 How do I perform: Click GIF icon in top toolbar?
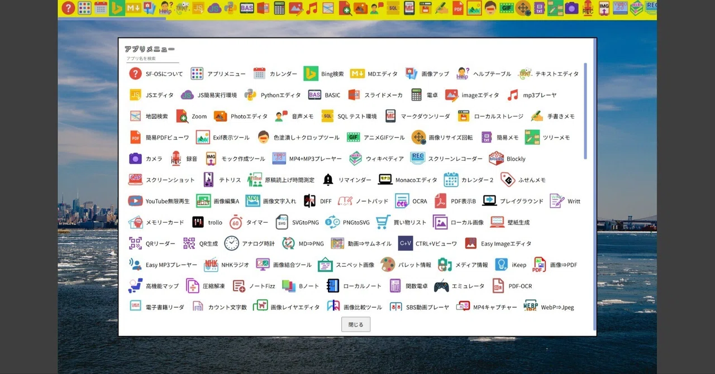[x=507, y=8]
